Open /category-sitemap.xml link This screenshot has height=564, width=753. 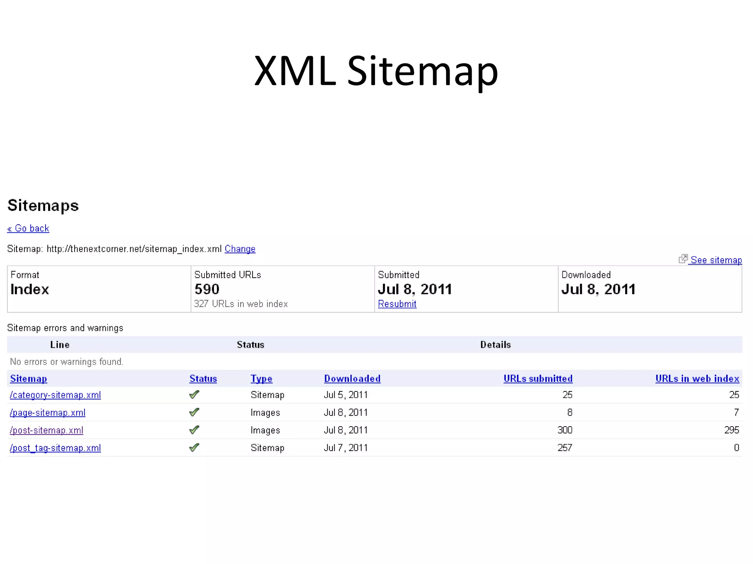click(x=56, y=395)
